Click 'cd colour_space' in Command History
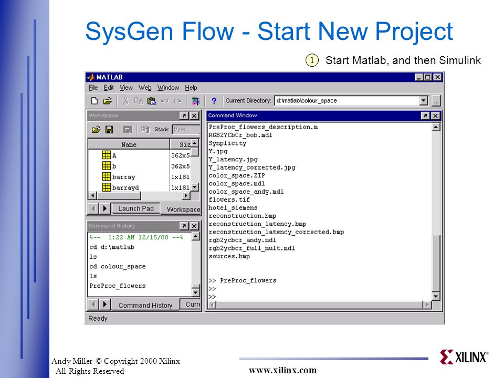 pos(118,267)
